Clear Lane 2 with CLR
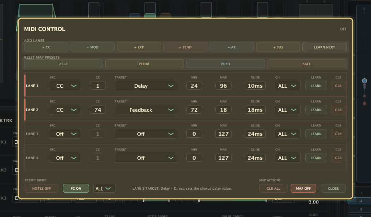This screenshot has height=217, width=371. point(339,110)
